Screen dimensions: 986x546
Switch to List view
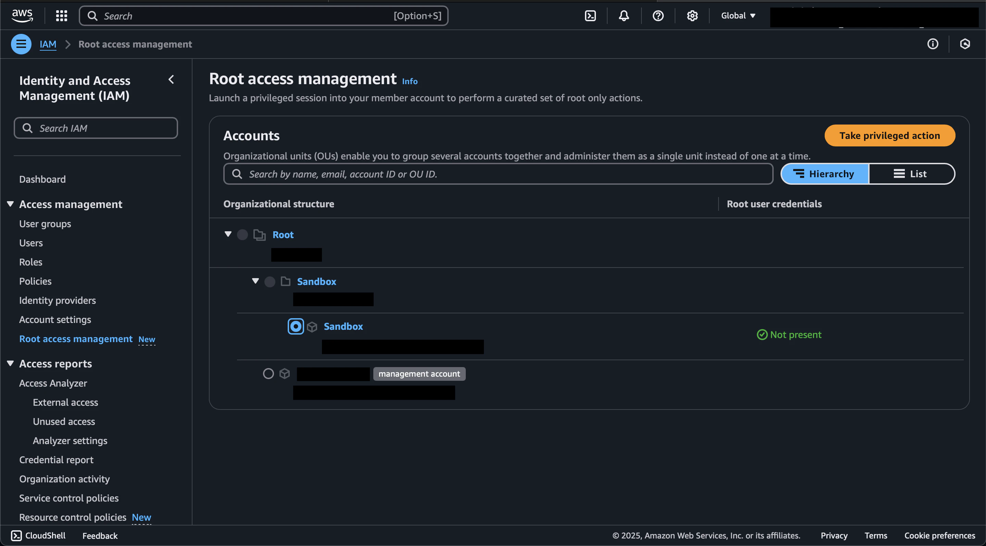[x=911, y=174]
